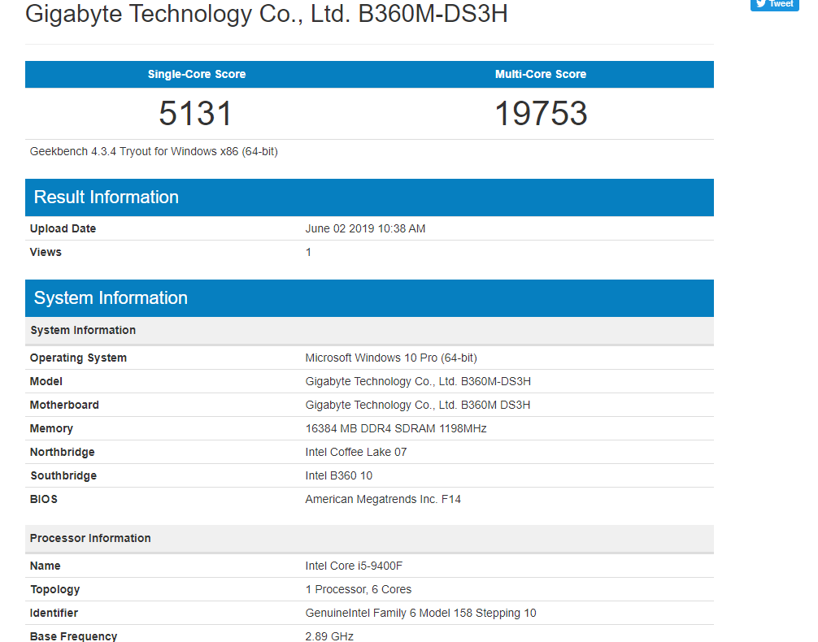Click the gray System Information subheading
Screen dimensions: 818x642
click(369, 330)
